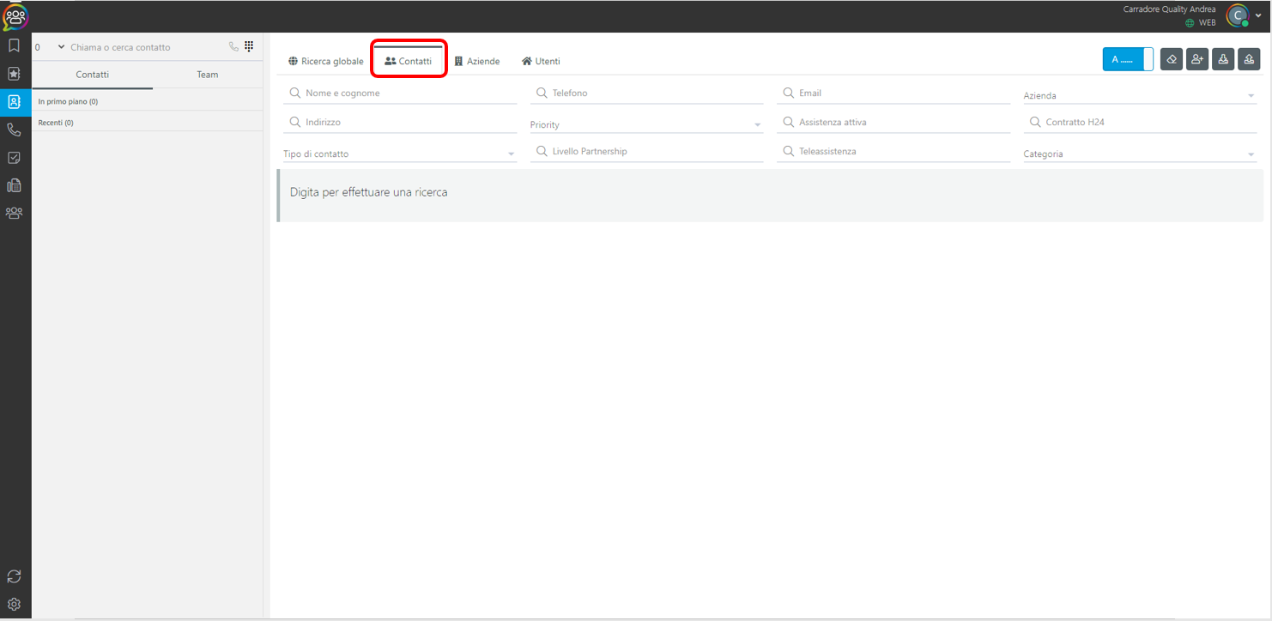The image size is (1272, 621).
Task: Click the refresh sync icon in sidebar
Action: [14, 576]
